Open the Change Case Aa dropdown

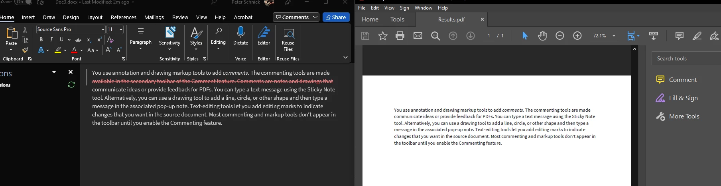point(93,50)
